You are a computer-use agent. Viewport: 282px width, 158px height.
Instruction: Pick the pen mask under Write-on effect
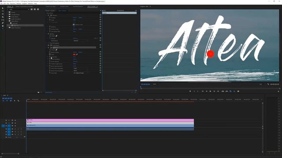(56, 50)
